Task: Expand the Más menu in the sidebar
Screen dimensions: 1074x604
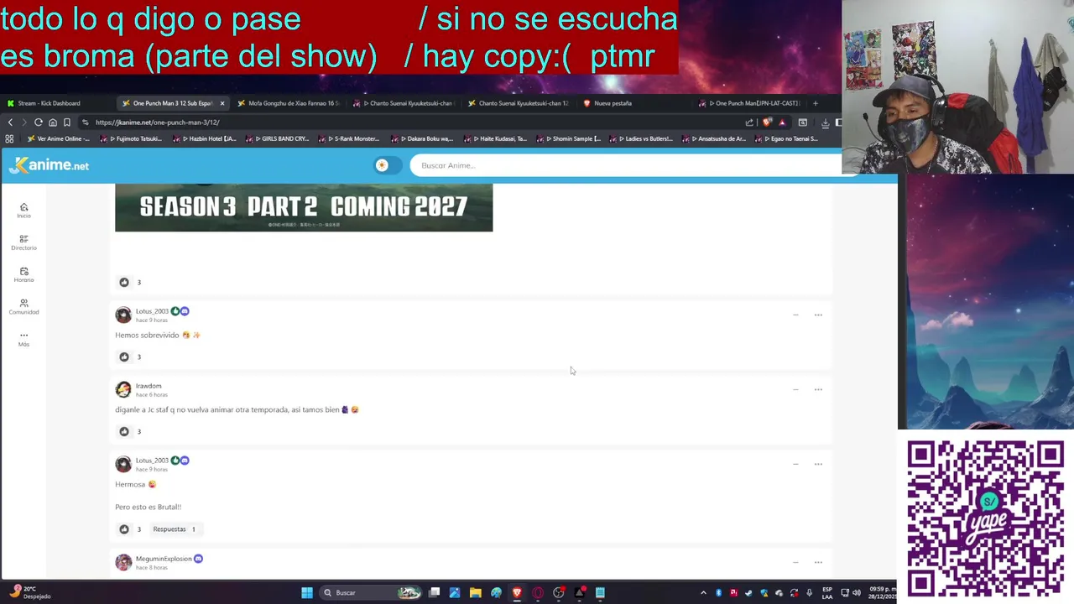Action: tap(23, 338)
